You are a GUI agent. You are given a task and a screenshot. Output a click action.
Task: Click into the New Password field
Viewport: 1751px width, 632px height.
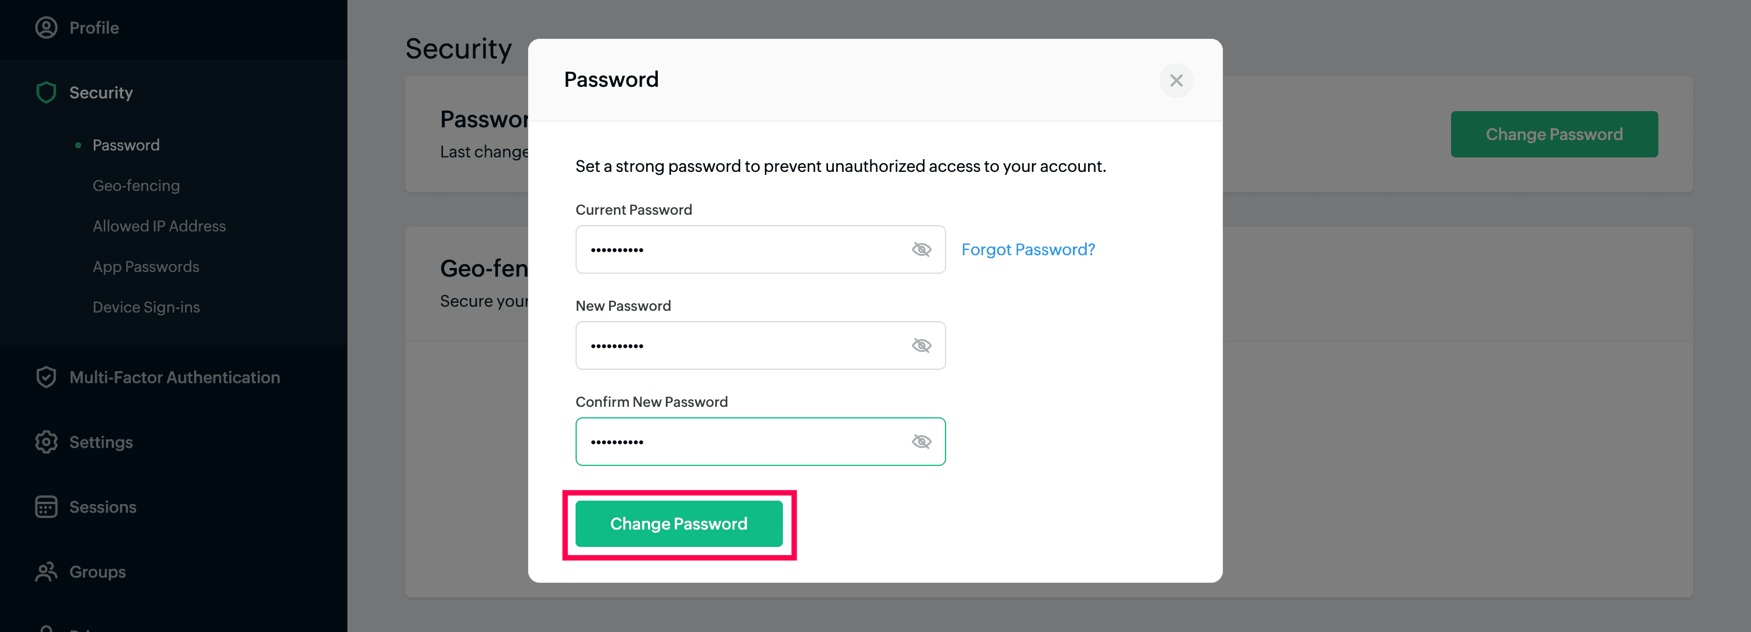click(x=741, y=346)
